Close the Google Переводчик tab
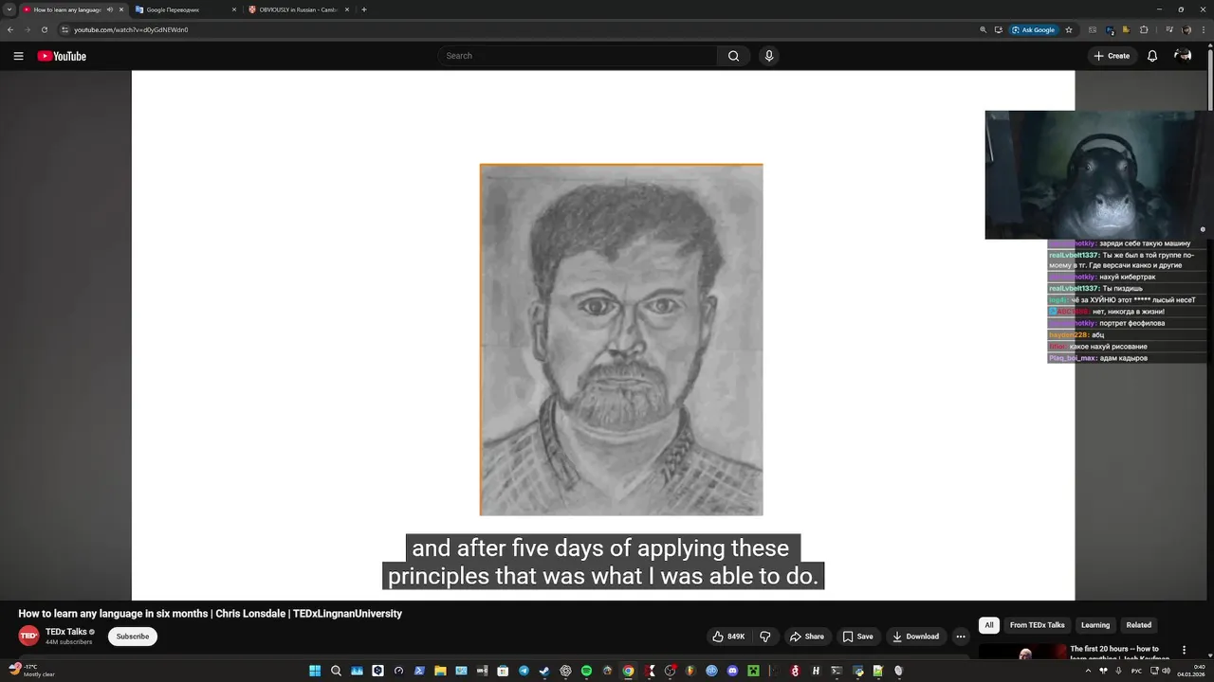 (x=234, y=9)
